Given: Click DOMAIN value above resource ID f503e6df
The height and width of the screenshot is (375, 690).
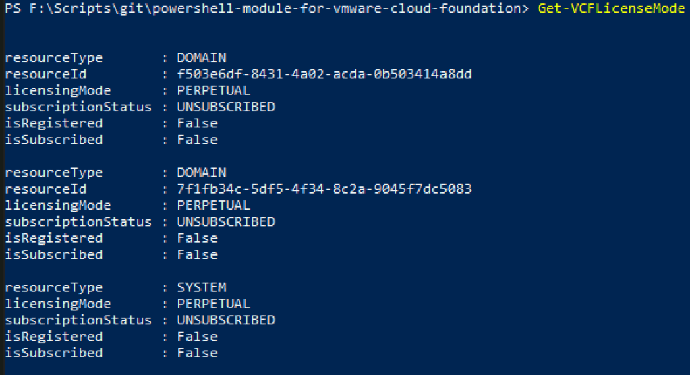Looking at the screenshot, I should tap(202, 58).
